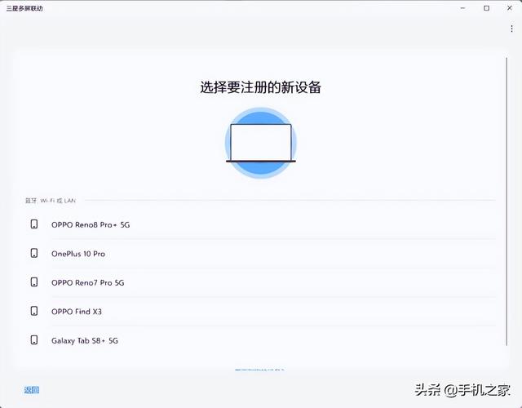Open the three-dot more options menu
Image resolution: width=522 pixels, height=408 pixels.
pos(511,29)
